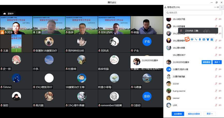
Task: Switch Sogou input to Chinese mode (中)
Action: tap(192, 39)
